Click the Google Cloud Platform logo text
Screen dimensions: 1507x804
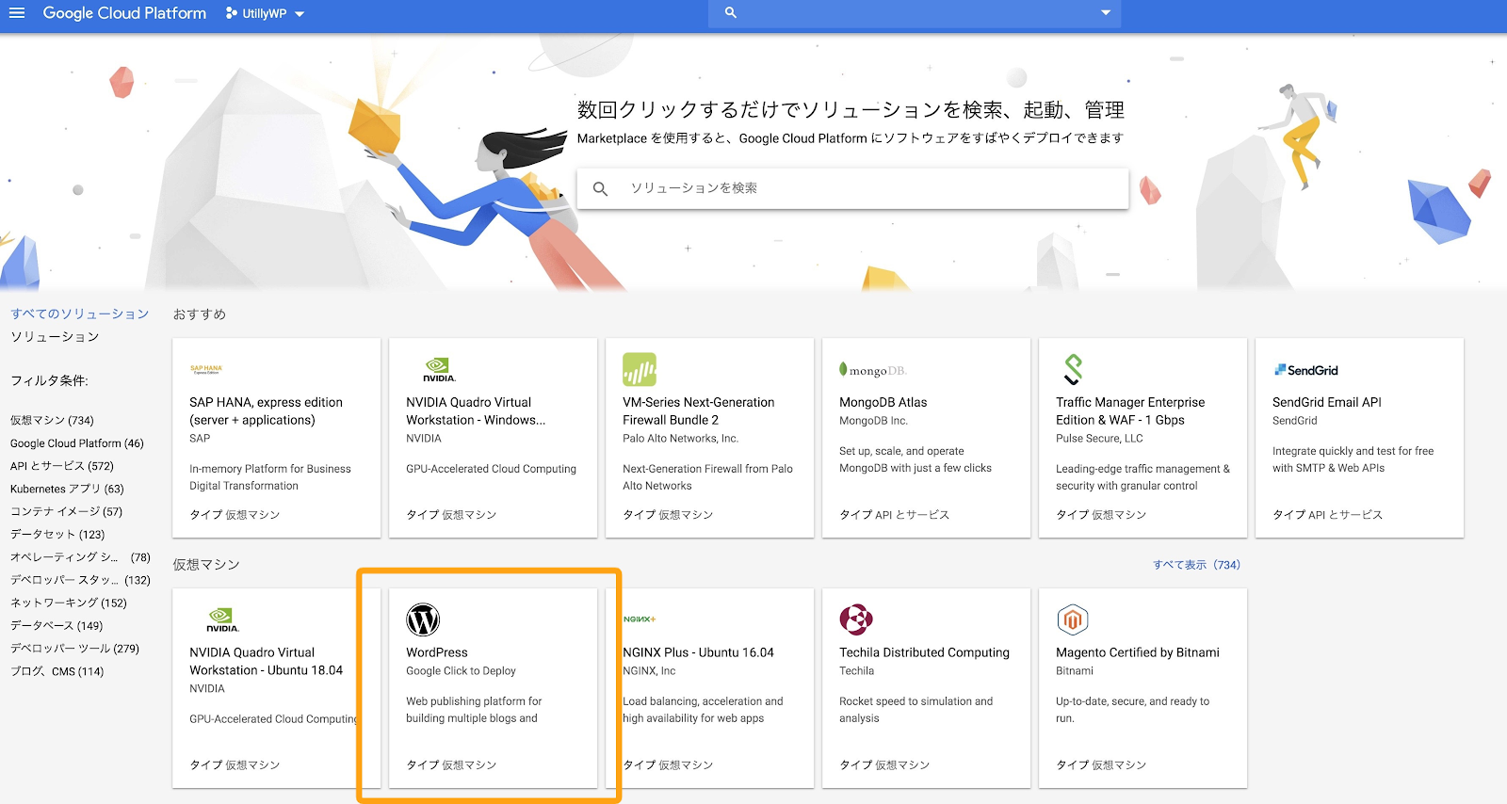pyautogui.click(x=124, y=13)
